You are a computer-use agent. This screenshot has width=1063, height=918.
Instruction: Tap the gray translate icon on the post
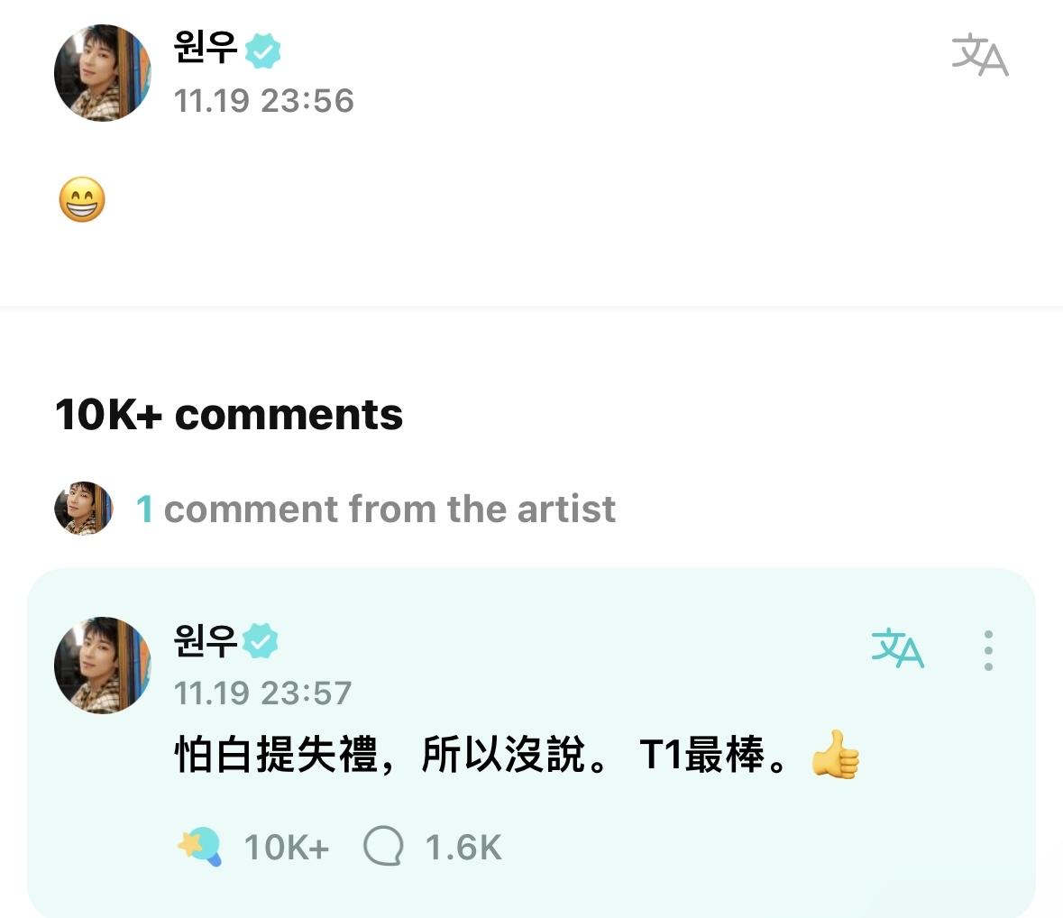coord(979,56)
